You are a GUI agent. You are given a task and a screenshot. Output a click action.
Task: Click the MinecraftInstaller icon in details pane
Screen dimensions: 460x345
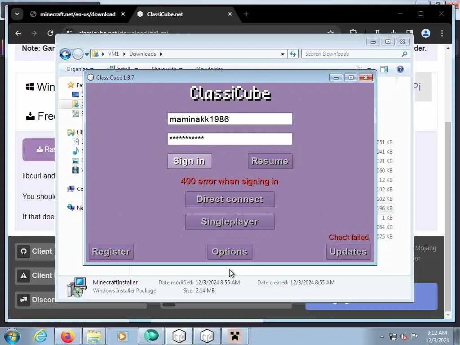(x=76, y=287)
